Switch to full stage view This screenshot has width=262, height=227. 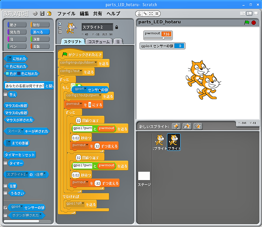(249, 14)
